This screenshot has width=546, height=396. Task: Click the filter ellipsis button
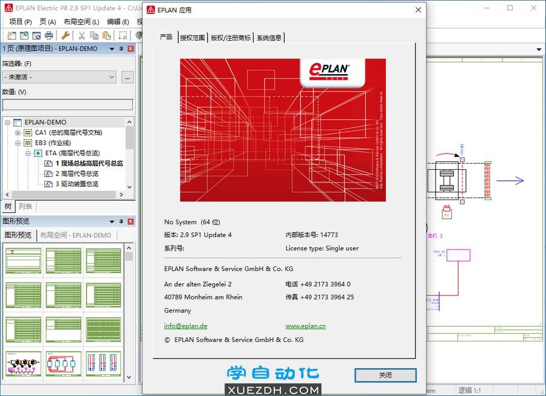coord(127,77)
